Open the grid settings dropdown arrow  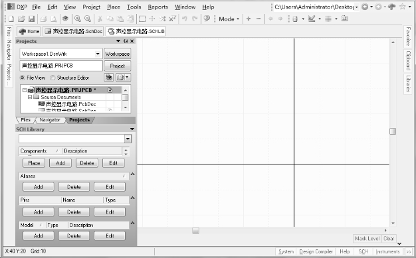coord(336,19)
